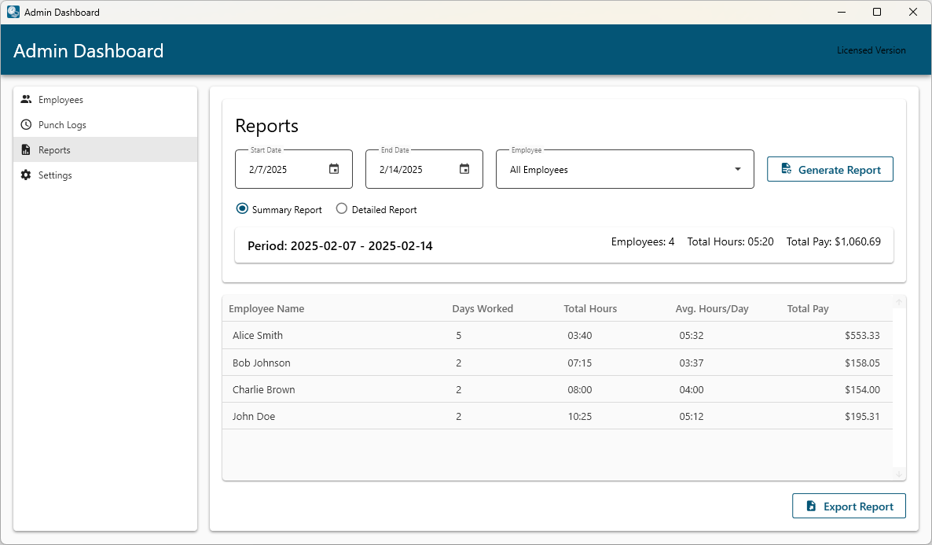
Task: Open Settings using the gear icon
Action: (26, 175)
